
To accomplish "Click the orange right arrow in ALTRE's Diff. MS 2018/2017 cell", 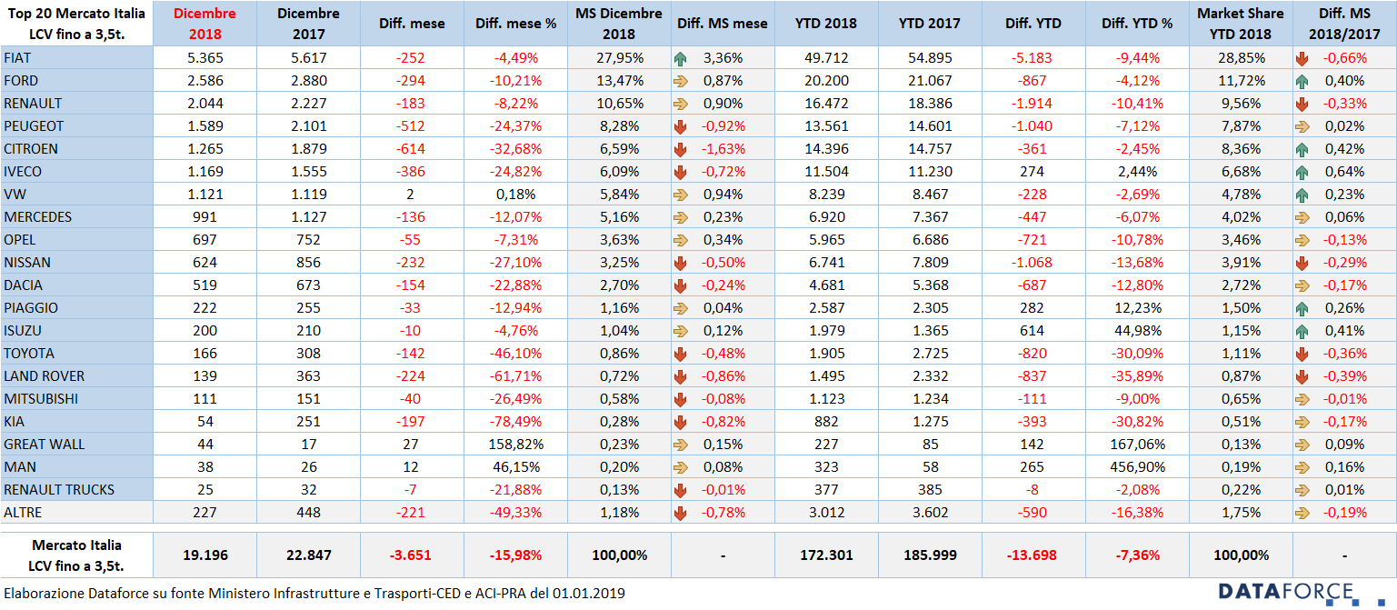I will click(x=1302, y=513).
